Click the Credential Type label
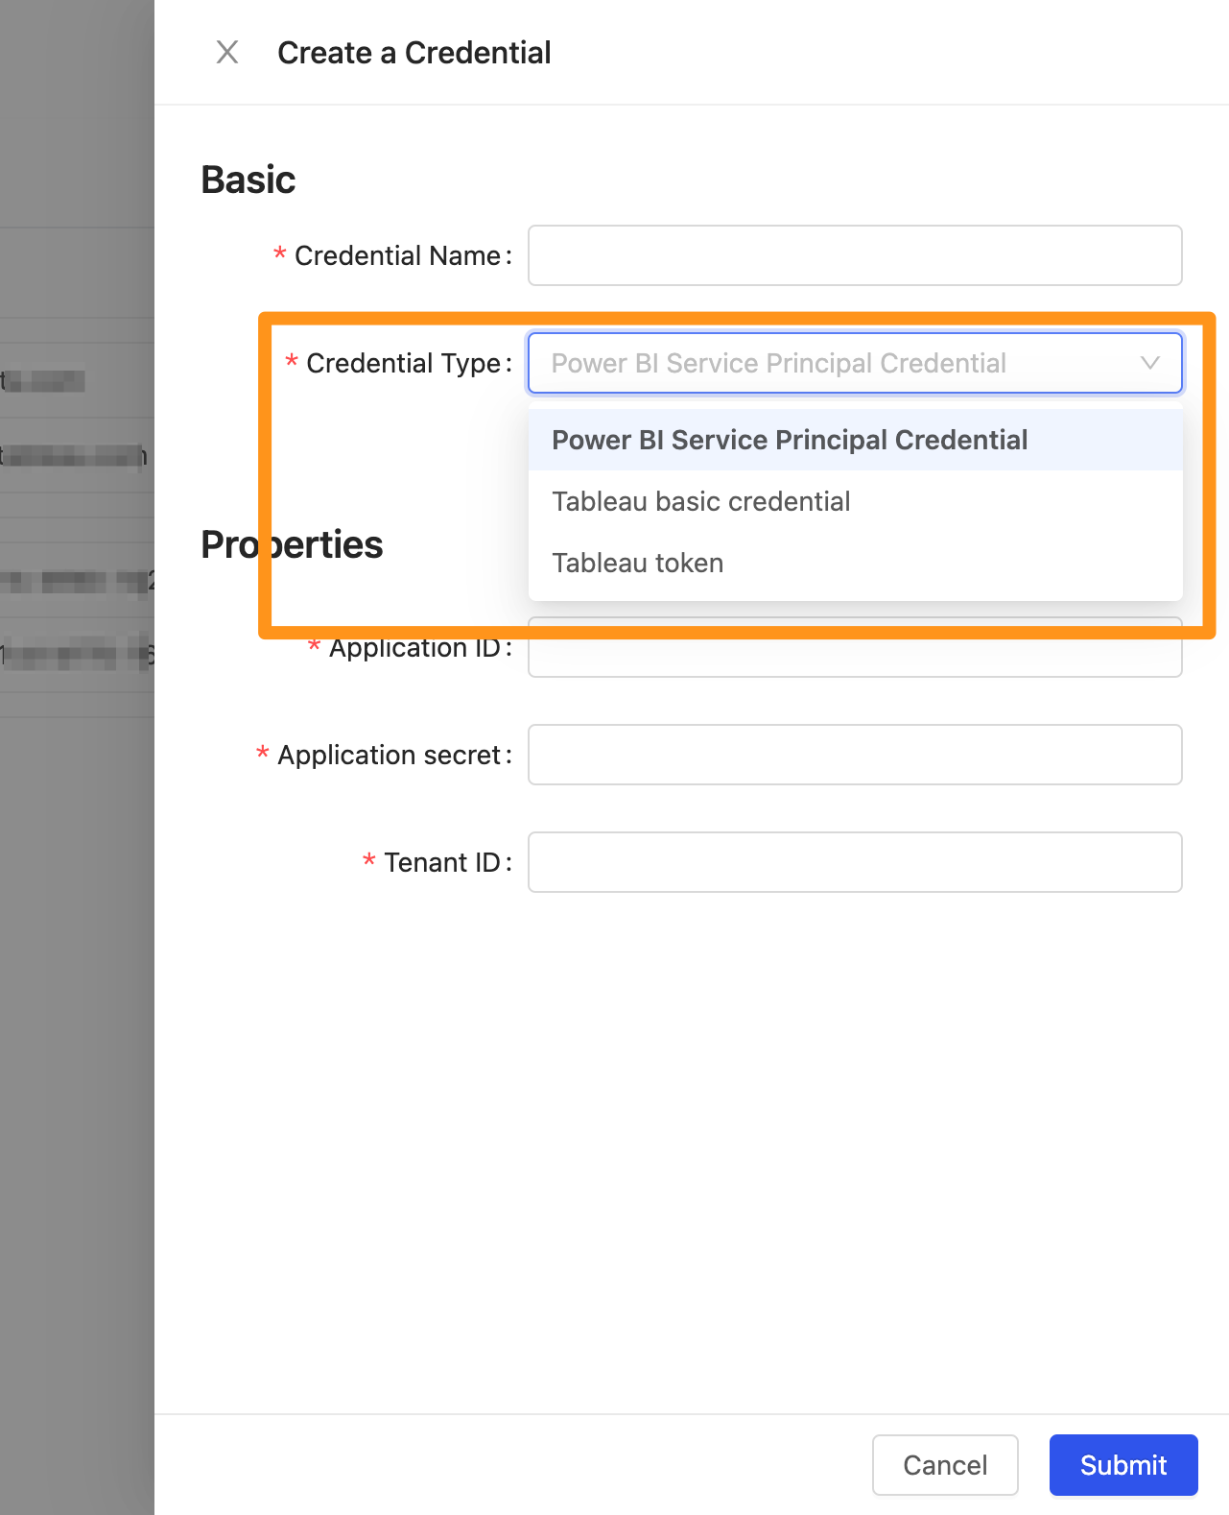This screenshot has height=1515, width=1229. [x=403, y=363]
